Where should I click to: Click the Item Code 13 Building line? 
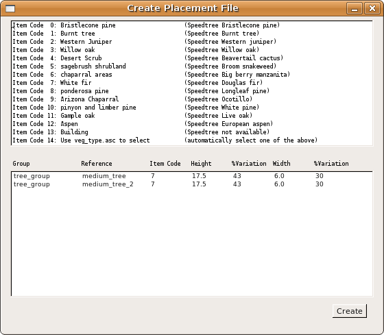pos(141,132)
